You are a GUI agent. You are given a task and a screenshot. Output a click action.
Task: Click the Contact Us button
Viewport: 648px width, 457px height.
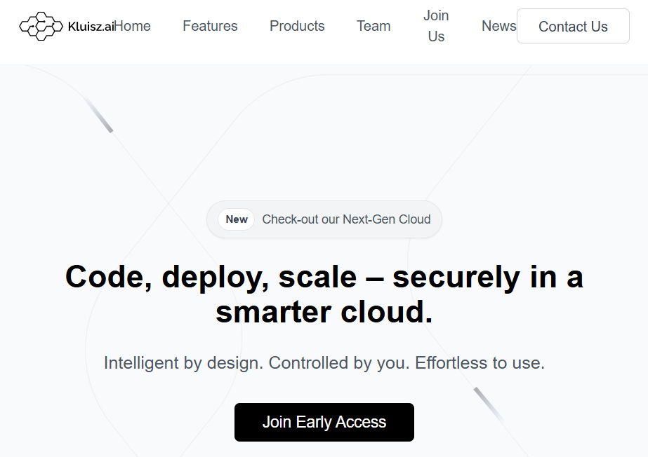coord(573,26)
